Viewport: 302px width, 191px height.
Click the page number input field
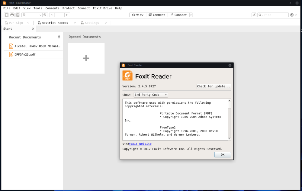tap(59, 15)
